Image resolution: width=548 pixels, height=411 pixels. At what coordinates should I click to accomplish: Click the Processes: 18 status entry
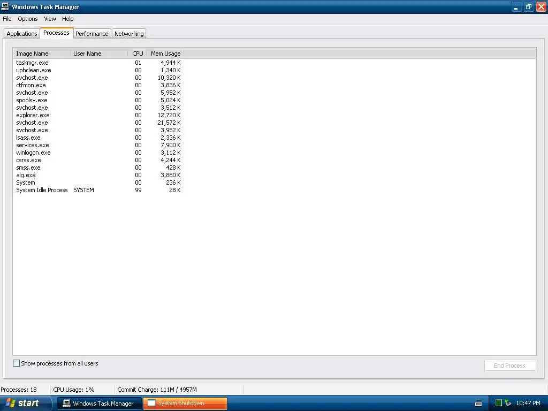(19, 390)
